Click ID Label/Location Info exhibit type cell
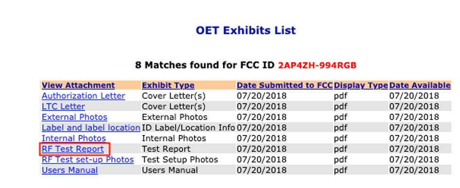460x188 pixels. coord(188,128)
